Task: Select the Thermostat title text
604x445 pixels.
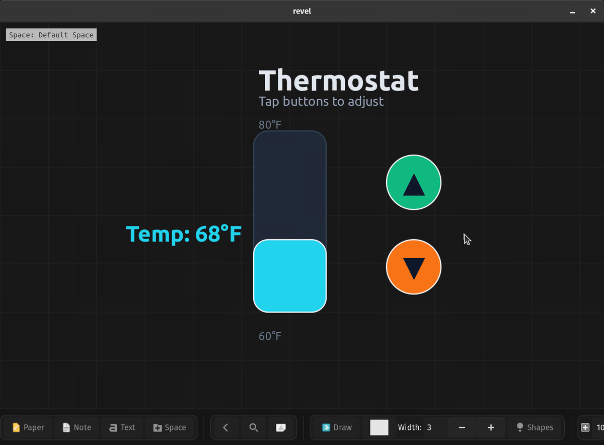Action: coord(338,81)
